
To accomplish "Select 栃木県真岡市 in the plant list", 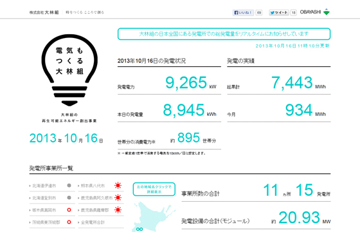I will pyautogui.click(x=44, y=210).
